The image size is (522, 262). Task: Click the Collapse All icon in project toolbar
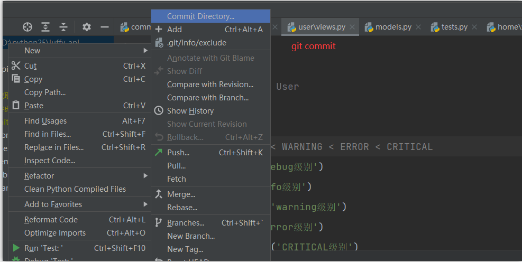[63, 27]
